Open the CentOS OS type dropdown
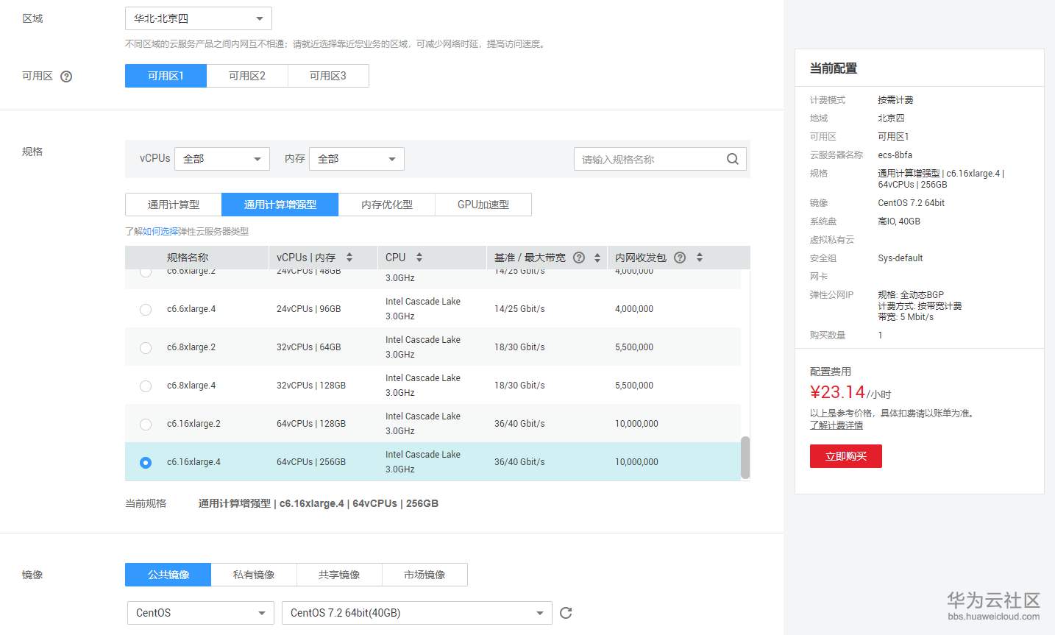This screenshot has width=1055, height=635. 201,613
